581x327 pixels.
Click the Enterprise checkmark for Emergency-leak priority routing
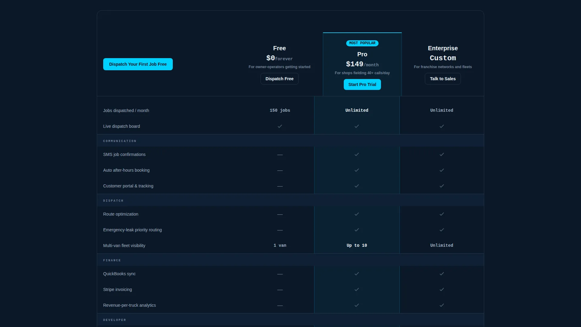coord(442,230)
